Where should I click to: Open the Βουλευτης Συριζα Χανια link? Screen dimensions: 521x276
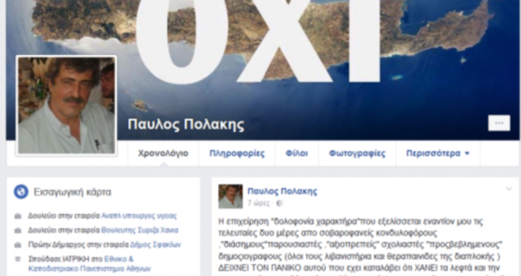(139, 231)
